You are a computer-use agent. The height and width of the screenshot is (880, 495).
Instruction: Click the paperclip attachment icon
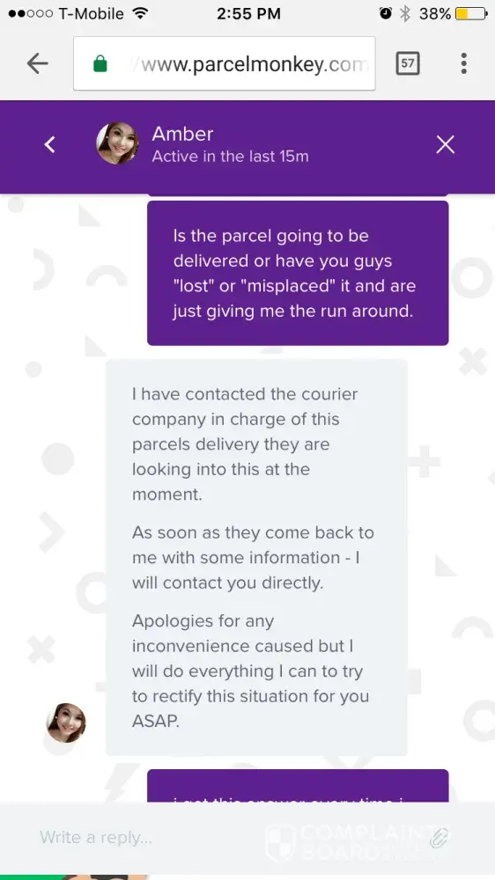439,838
